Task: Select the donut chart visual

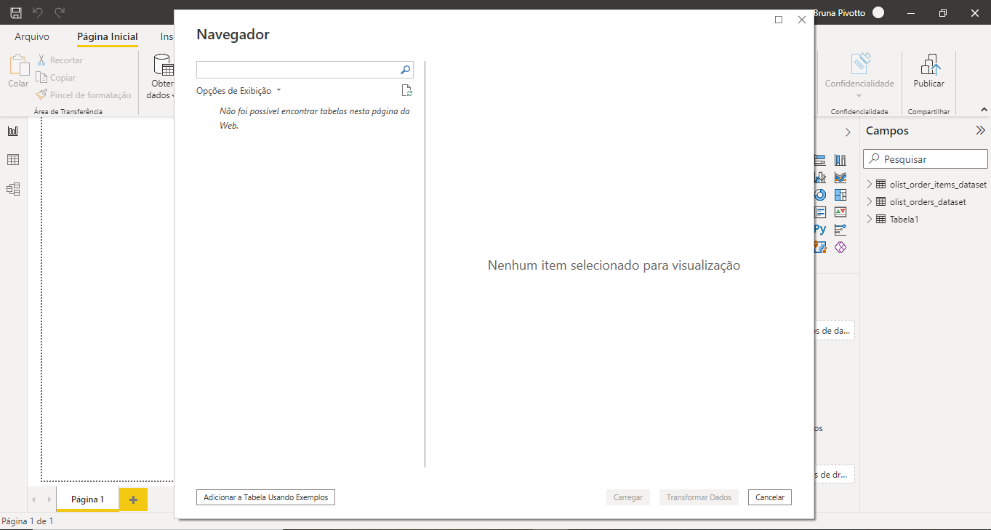Action: [x=820, y=195]
